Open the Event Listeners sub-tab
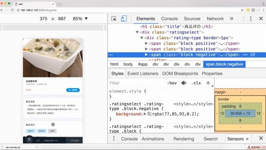Viewport: 266px width, 150px height. tap(143, 73)
